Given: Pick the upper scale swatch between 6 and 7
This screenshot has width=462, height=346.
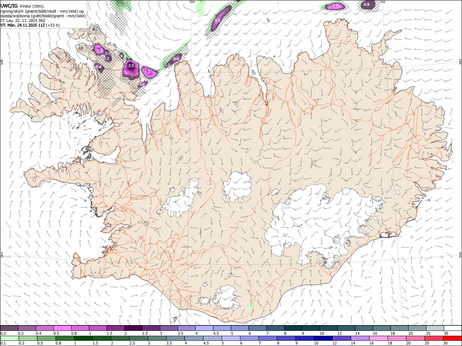Looking at the screenshot, I should click(x=257, y=328).
